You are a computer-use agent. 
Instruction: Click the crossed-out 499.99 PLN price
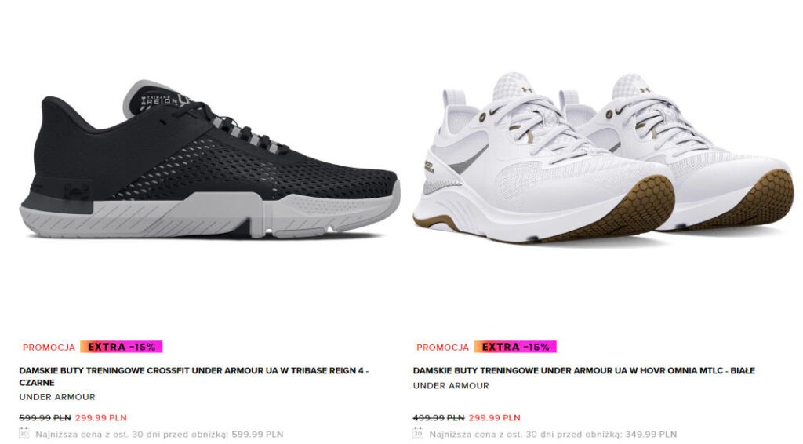(x=438, y=418)
